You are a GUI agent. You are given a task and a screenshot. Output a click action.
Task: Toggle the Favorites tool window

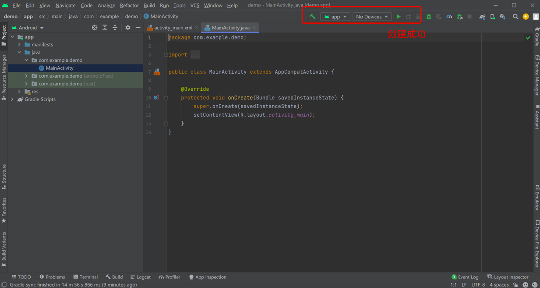[x=4, y=210]
